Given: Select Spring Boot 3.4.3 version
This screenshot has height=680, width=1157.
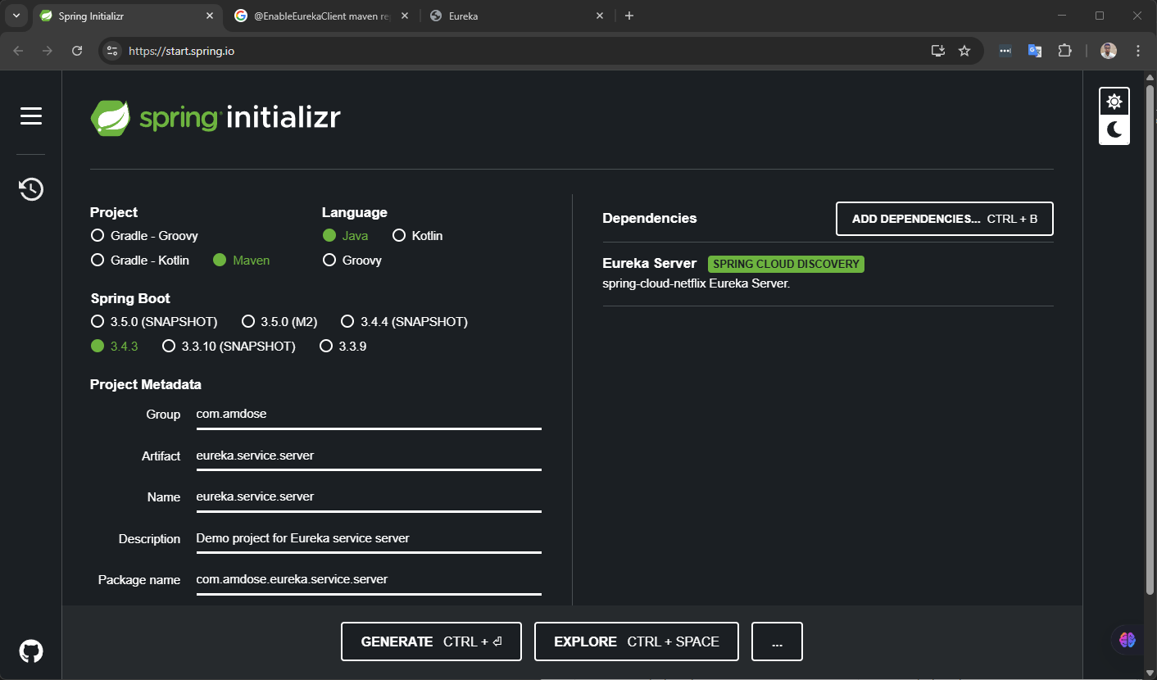Looking at the screenshot, I should pyautogui.click(x=115, y=347).
